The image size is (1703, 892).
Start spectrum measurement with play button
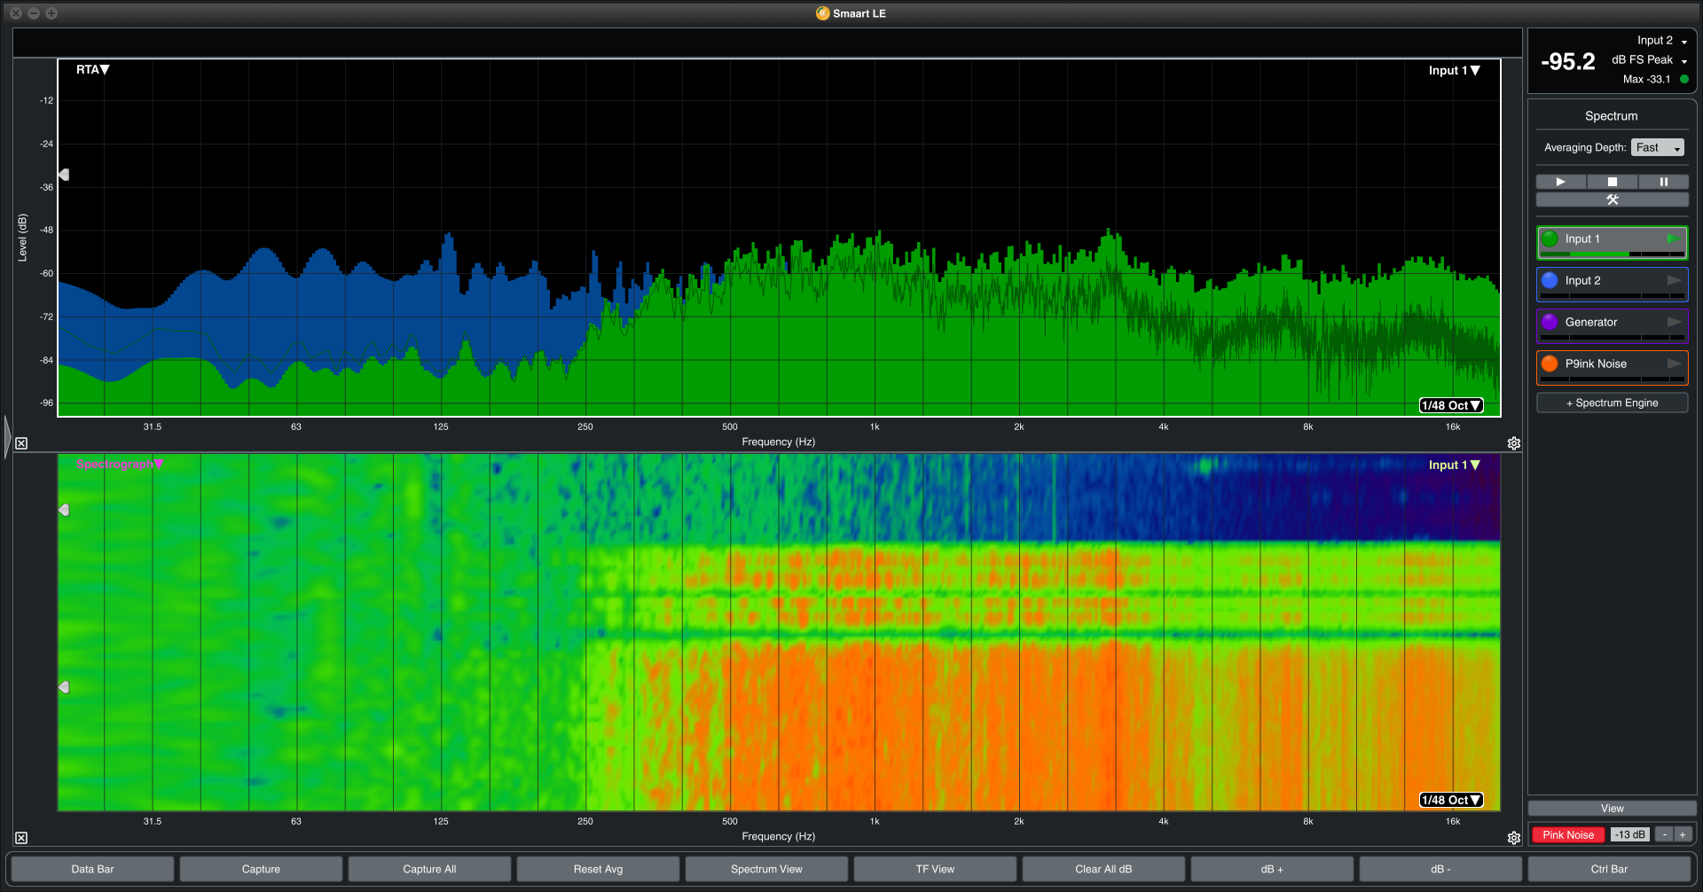coord(1560,182)
